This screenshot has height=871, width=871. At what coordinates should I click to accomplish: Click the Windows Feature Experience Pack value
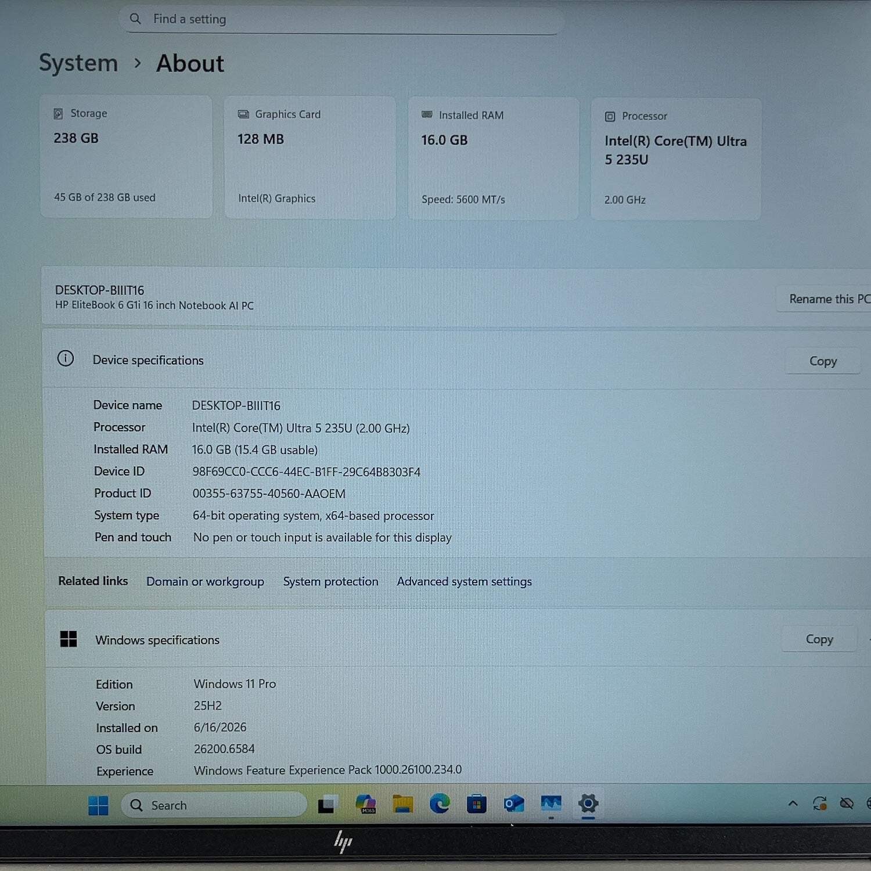[328, 770]
